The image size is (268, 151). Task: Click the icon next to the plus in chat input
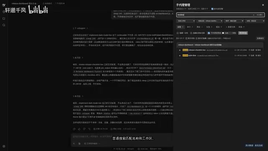[79, 143]
